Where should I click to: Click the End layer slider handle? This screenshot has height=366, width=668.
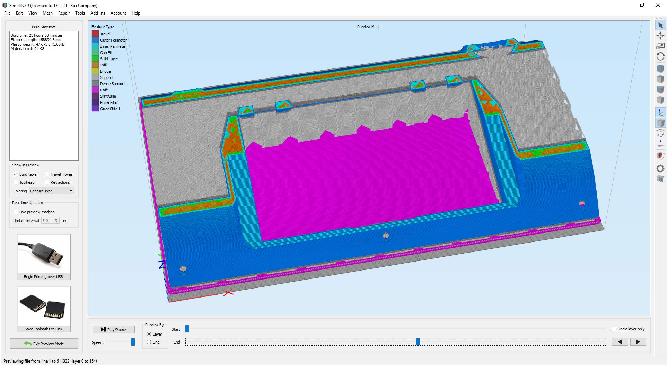(x=418, y=342)
